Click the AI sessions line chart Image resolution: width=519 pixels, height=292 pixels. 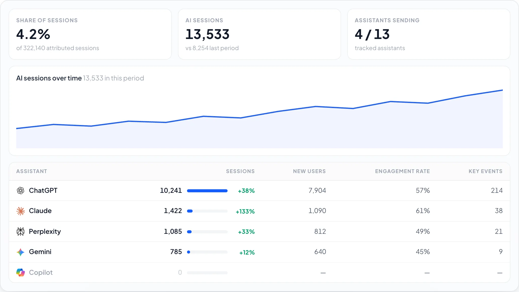(x=259, y=119)
